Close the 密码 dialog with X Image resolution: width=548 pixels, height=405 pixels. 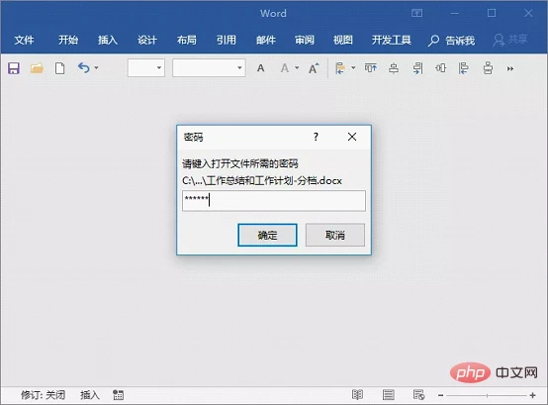(352, 137)
